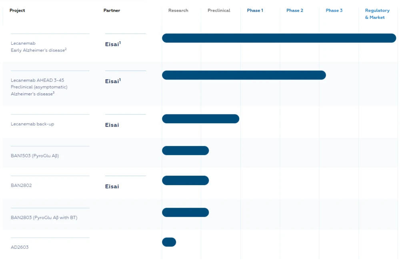
Task: Select the Research phase column header
Action: point(178,10)
